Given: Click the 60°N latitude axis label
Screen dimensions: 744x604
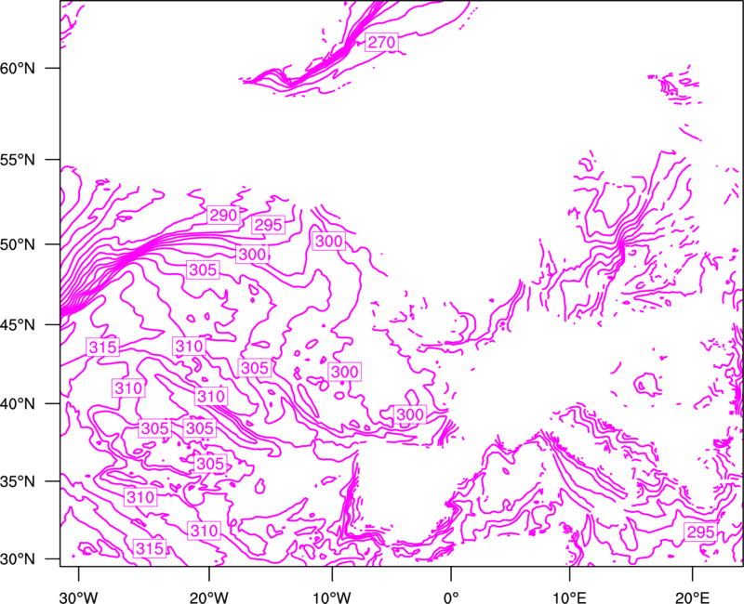Looking at the screenshot, I should (x=18, y=68).
